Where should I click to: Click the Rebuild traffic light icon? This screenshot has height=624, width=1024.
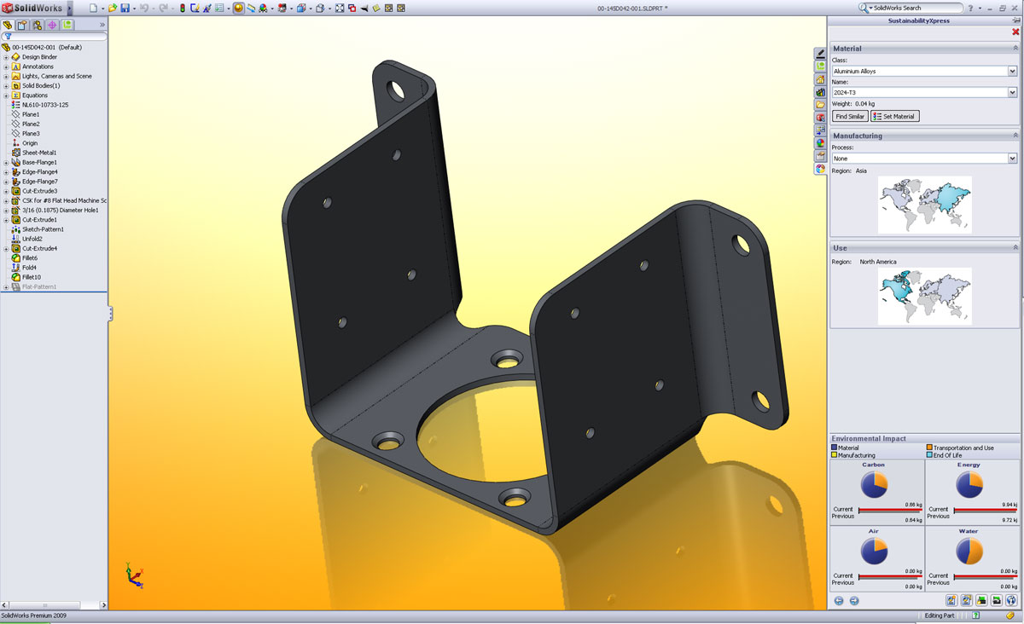pyautogui.click(x=182, y=8)
